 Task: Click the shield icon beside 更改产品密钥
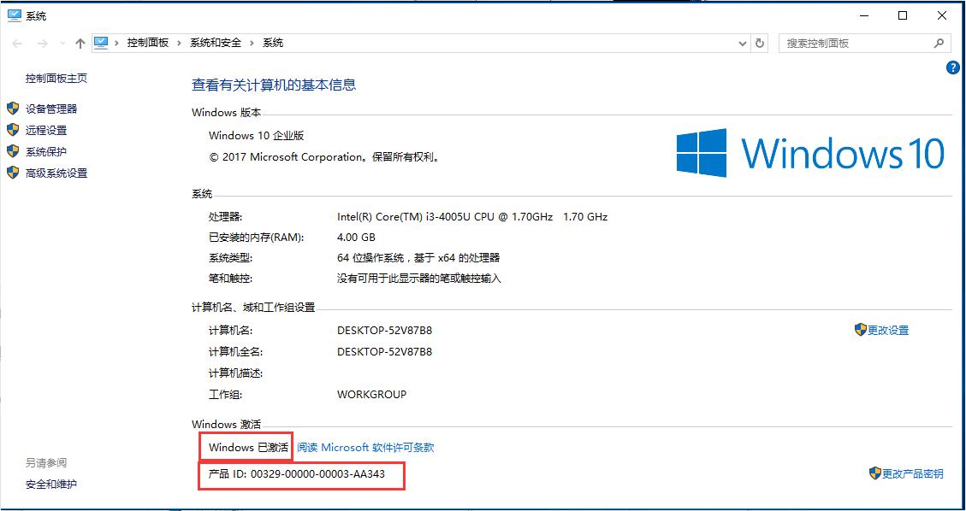coord(874,473)
